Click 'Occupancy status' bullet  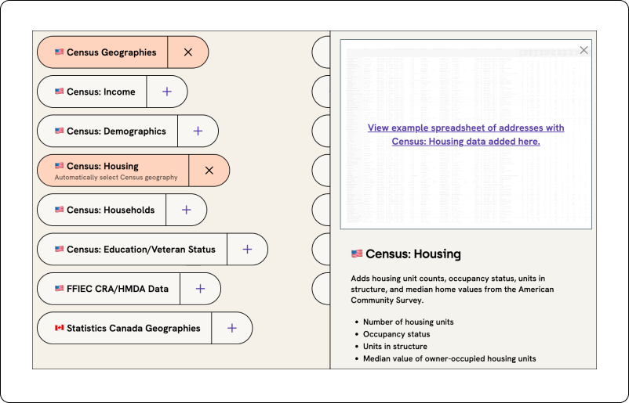tap(396, 334)
